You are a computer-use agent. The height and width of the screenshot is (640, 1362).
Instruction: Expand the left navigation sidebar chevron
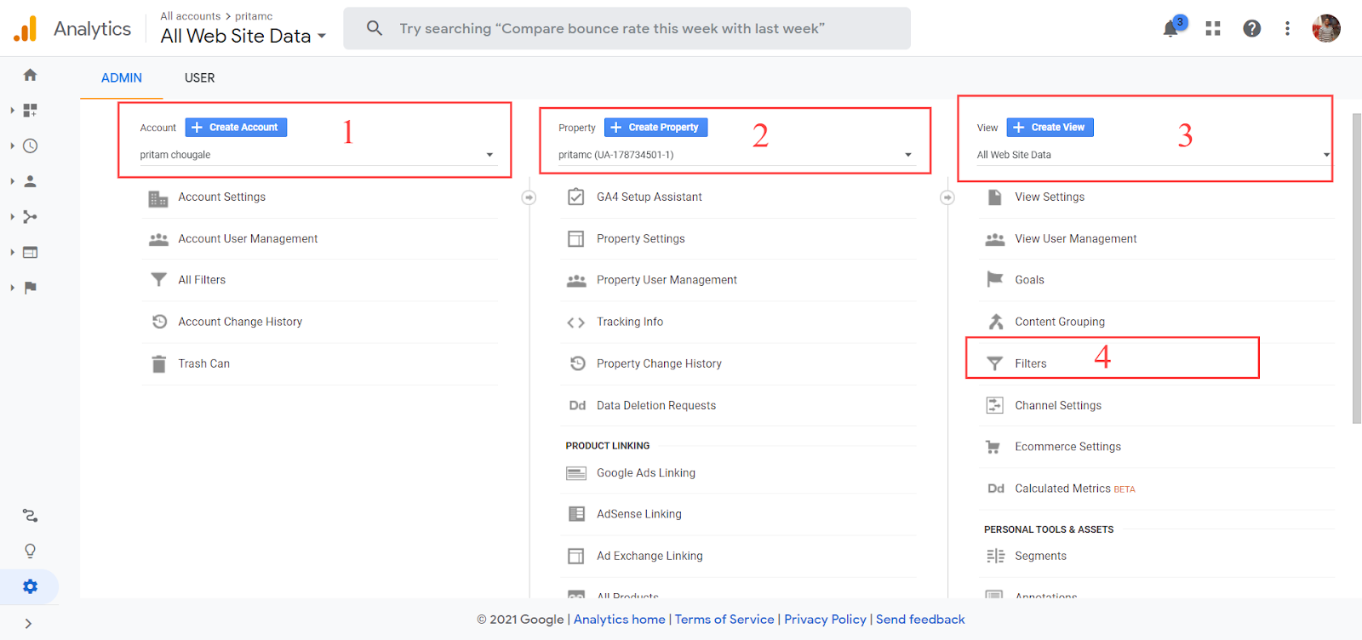click(29, 624)
